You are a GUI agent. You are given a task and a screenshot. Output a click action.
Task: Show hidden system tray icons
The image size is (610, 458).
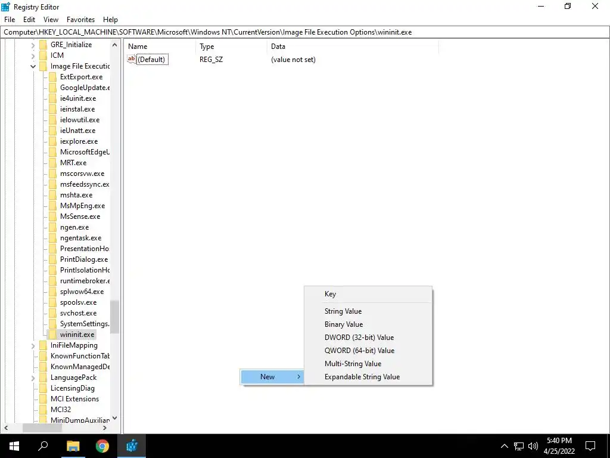[504, 446]
